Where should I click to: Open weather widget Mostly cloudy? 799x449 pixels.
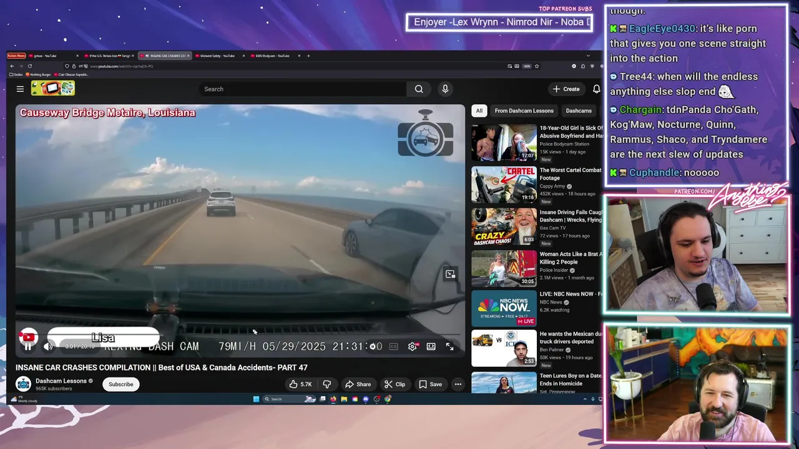pos(24,399)
